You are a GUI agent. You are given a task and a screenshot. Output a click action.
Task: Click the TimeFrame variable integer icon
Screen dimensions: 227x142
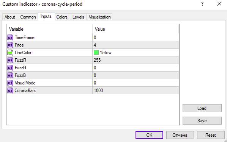click(x=10, y=37)
